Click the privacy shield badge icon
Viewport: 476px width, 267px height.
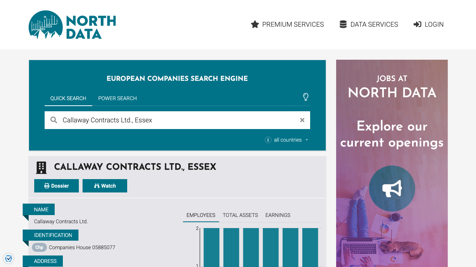9,258
